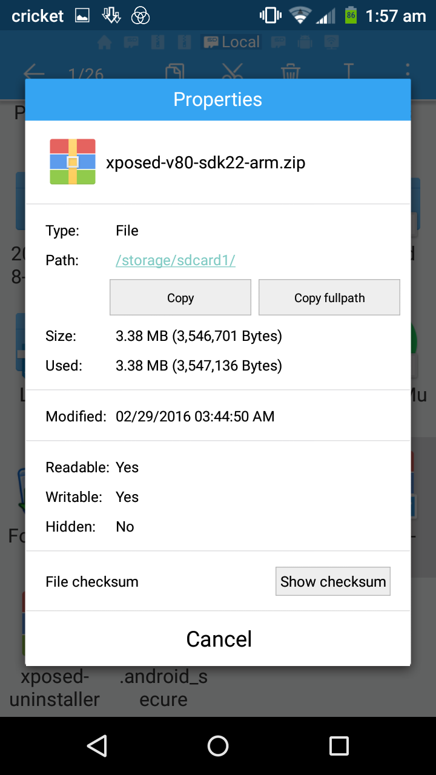Tap the Android home circle button
Image resolution: width=436 pixels, height=775 pixels.
pyautogui.click(x=218, y=746)
